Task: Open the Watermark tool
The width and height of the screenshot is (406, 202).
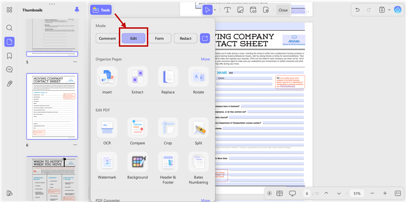Action: 107,166
